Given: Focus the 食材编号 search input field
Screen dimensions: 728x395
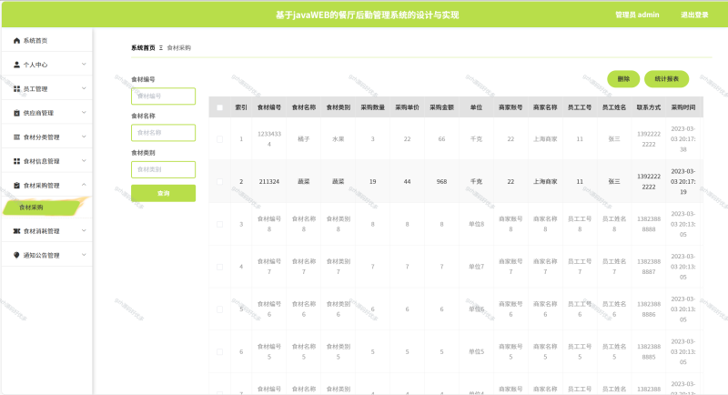Looking at the screenshot, I should coord(163,96).
